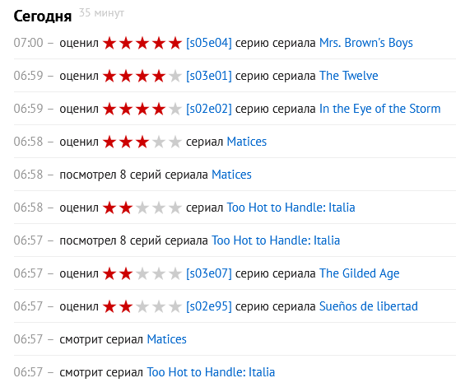Open episode s03e07 link
The image size is (456, 392).
(x=209, y=273)
